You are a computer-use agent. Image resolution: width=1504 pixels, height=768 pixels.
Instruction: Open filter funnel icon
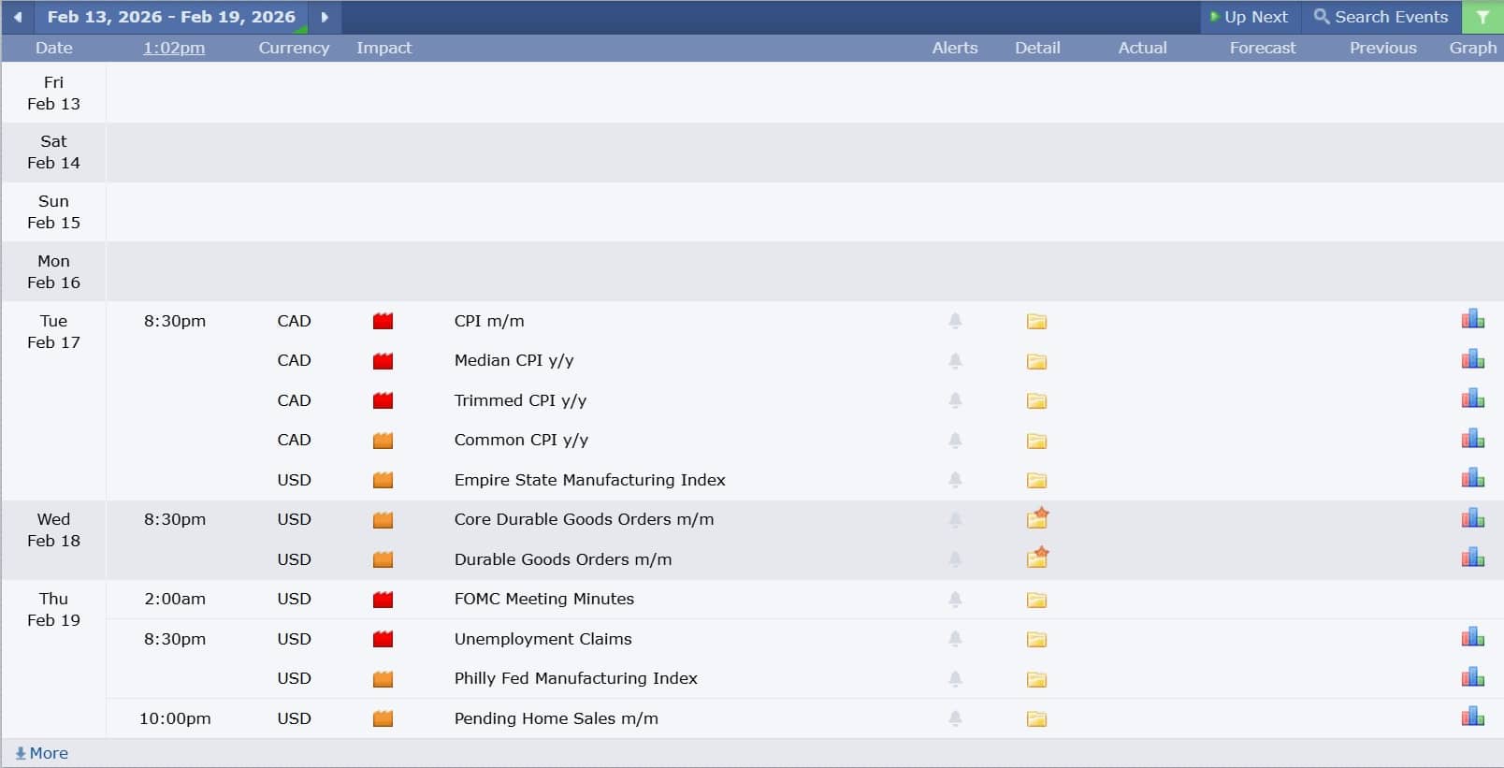pos(1482,17)
